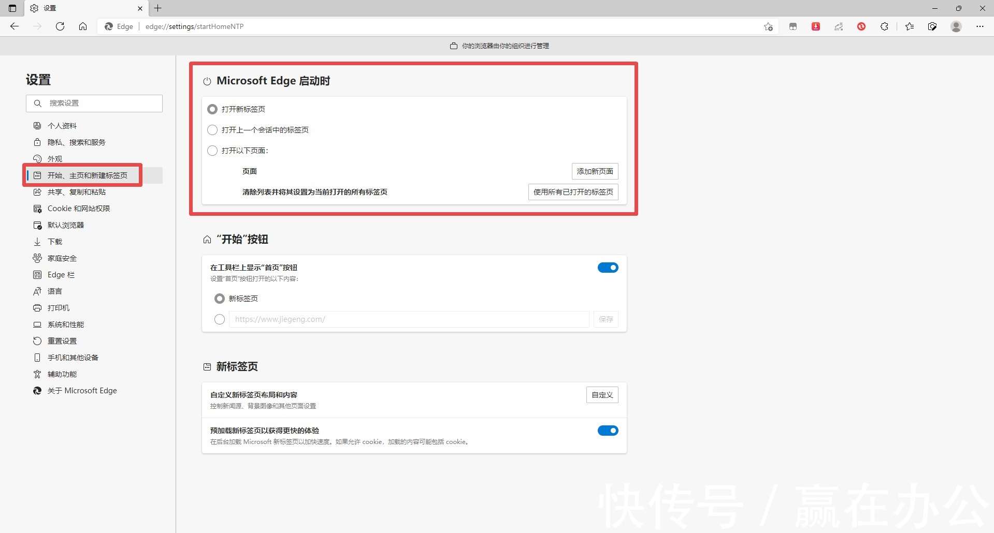
Task: Click the profile avatar icon
Action: 956,26
